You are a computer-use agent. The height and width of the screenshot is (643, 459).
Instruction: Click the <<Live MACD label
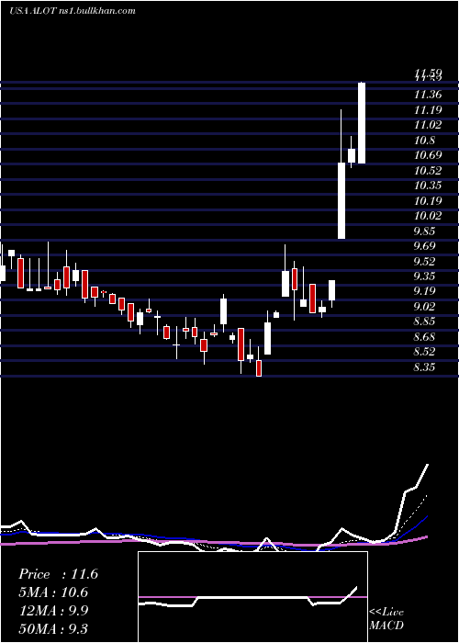[x=386, y=619]
